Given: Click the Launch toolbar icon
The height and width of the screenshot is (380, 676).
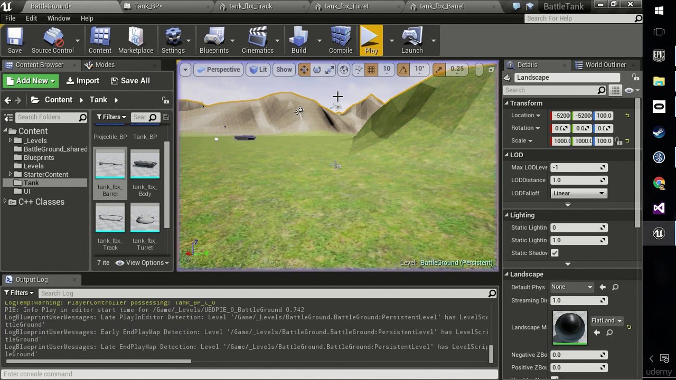Looking at the screenshot, I should 412,40.
